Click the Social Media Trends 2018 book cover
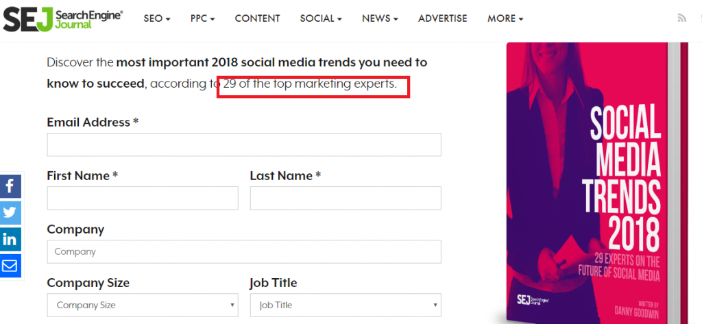Image resolution: width=702 pixels, height=324 pixels. pyautogui.click(x=596, y=183)
